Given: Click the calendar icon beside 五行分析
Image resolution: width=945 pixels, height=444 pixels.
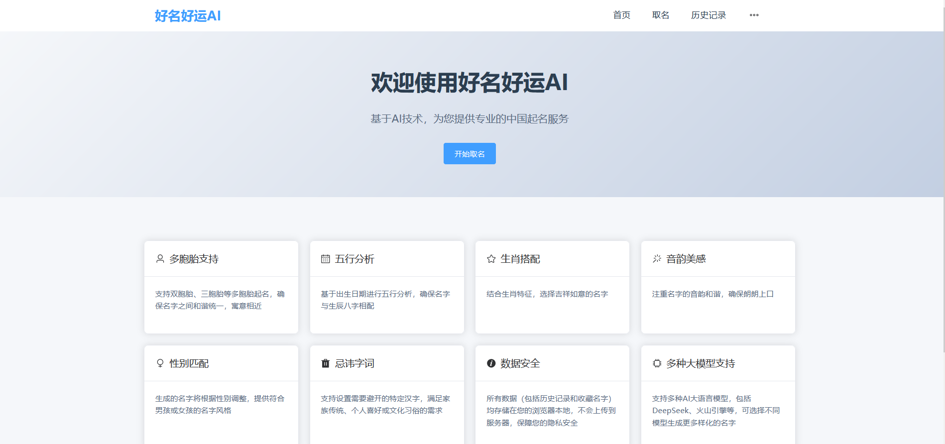Looking at the screenshot, I should coord(326,259).
